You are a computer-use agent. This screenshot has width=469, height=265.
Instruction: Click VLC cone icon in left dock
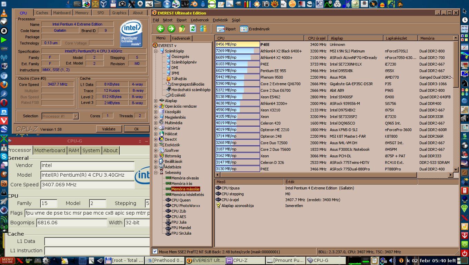(x=4, y=13)
